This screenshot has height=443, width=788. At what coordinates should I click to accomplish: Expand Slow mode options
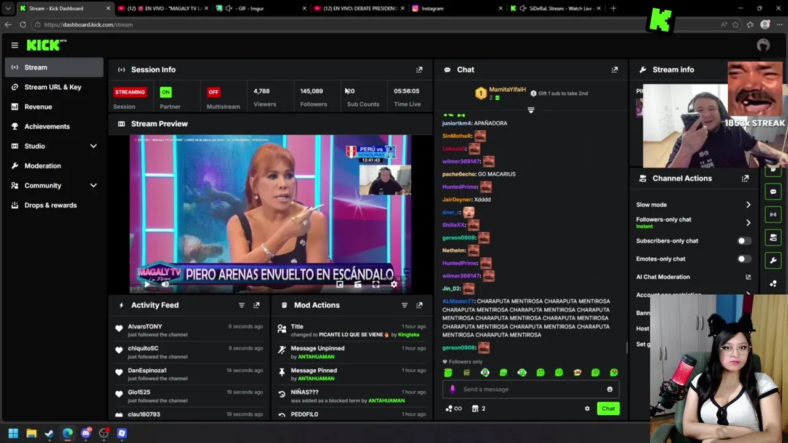tap(748, 205)
